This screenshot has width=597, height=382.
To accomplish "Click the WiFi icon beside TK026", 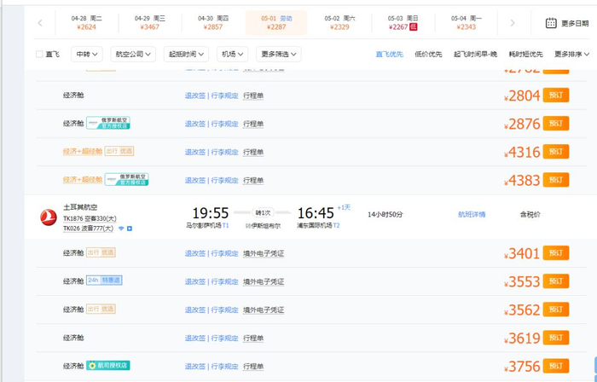I will click(x=121, y=229).
